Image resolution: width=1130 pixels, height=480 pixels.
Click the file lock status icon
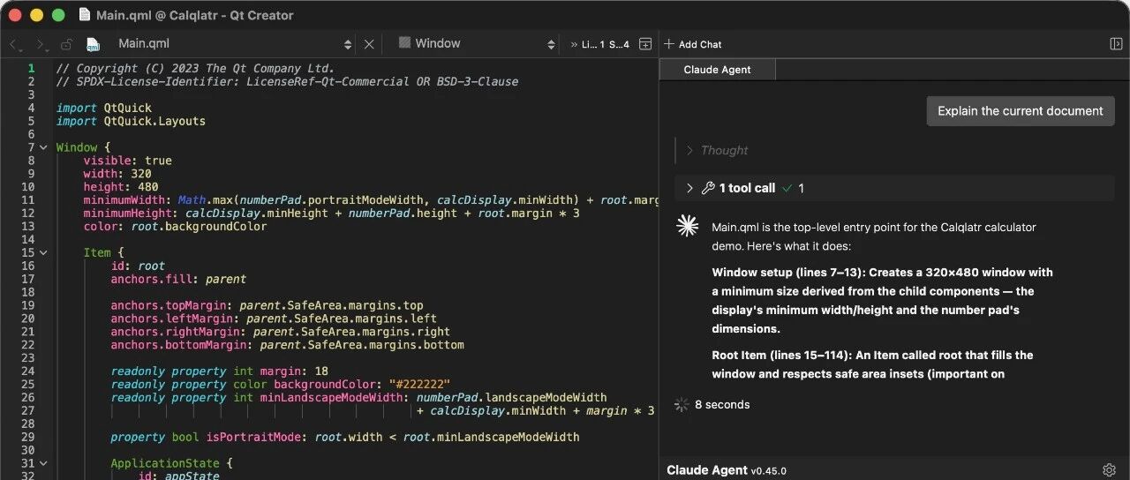pos(66,44)
